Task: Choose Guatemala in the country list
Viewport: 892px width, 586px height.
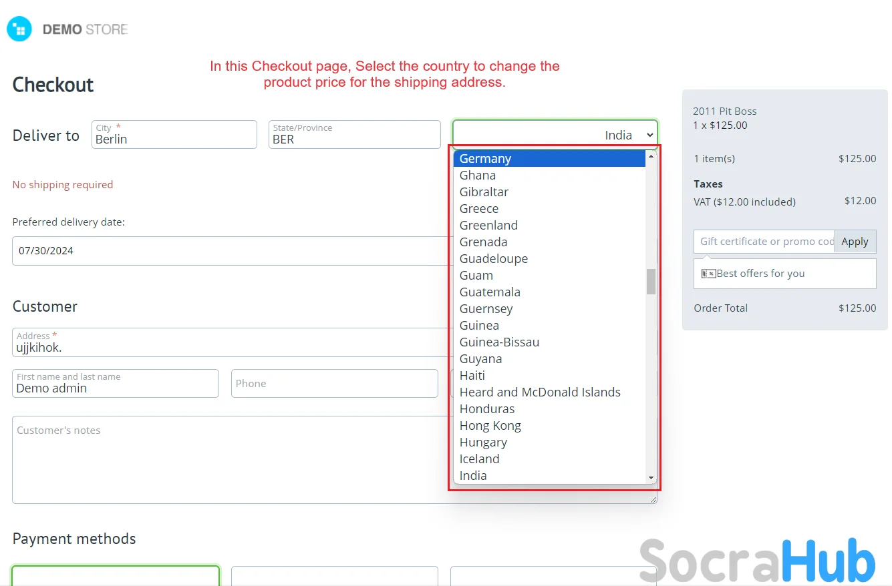Action: click(549, 292)
